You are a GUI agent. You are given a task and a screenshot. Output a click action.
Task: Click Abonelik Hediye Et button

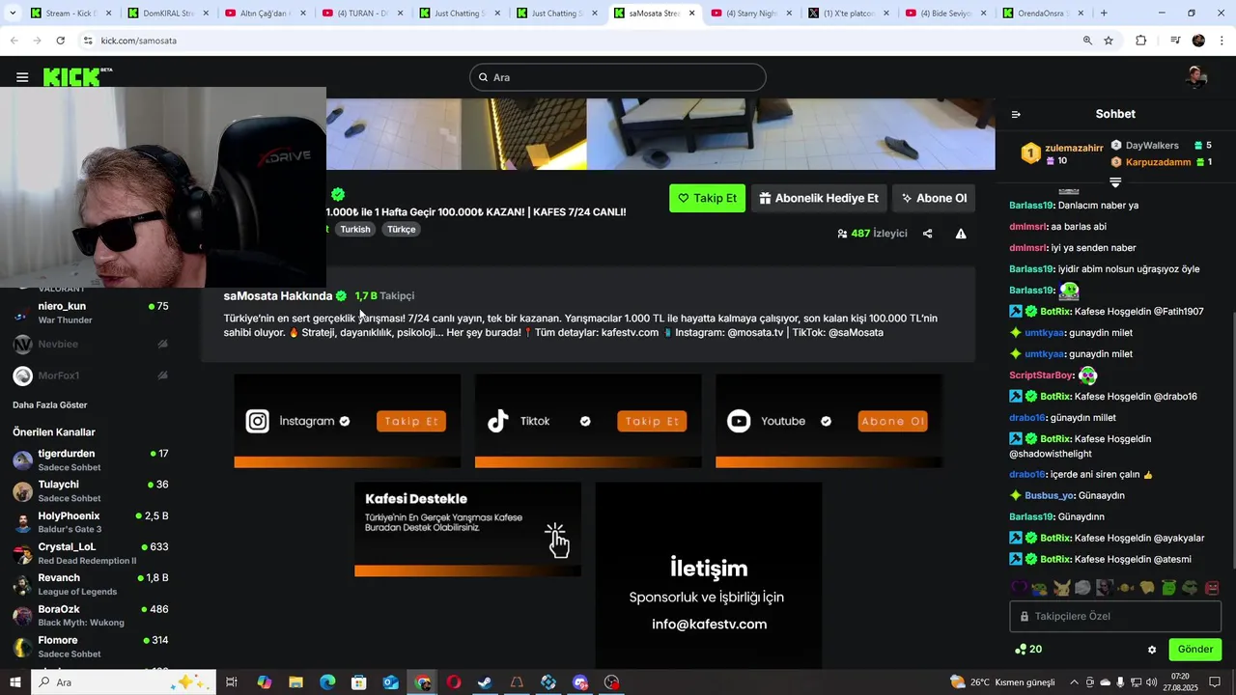click(x=819, y=198)
